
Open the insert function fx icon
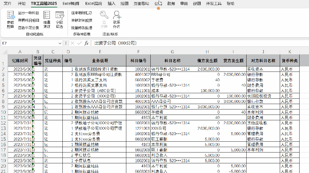86,43
